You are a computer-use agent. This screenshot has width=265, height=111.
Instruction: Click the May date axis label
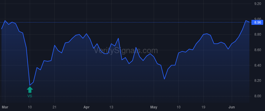(x=154, y=107)
